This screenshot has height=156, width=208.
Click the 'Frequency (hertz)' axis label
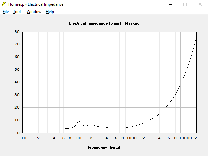104,148
